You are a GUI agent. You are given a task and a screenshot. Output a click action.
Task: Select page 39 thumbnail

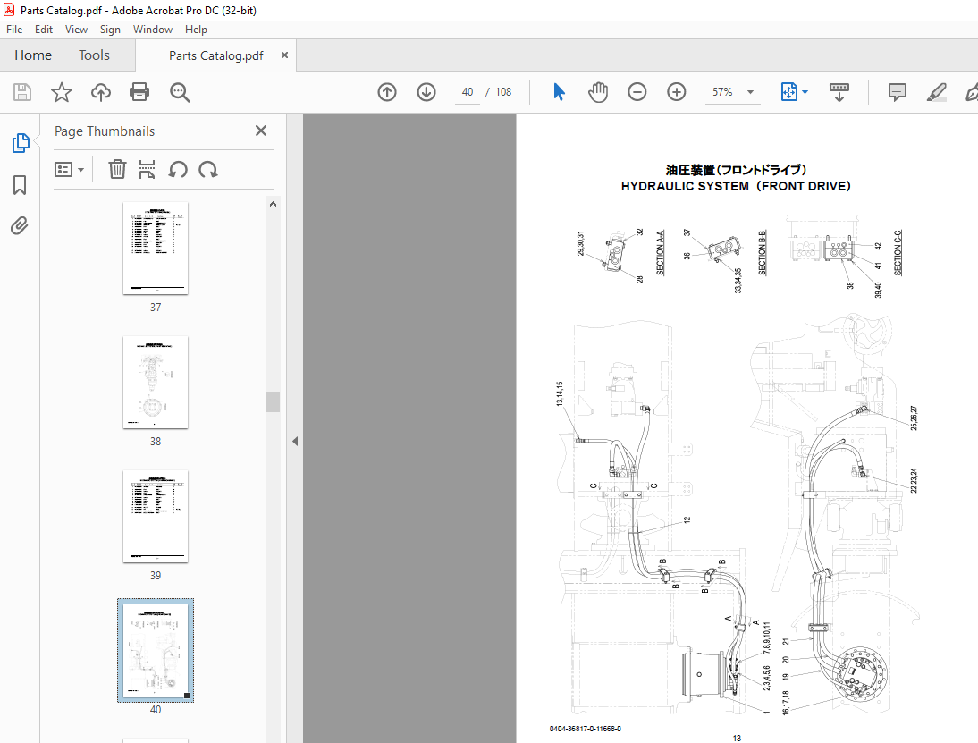click(x=156, y=516)
